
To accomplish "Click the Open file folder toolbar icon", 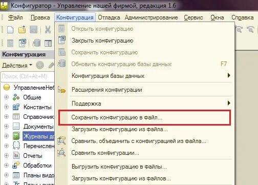I will [22, 30].
